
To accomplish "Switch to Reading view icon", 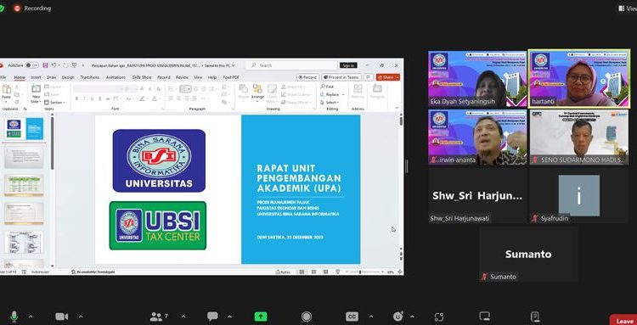I will point(326,272).
